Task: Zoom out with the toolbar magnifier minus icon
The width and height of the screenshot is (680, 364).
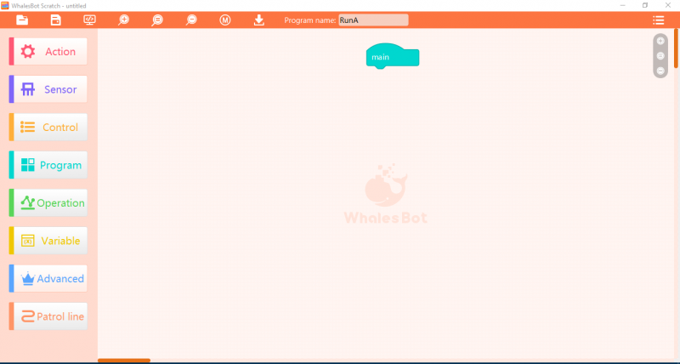Action: [191, 20]
